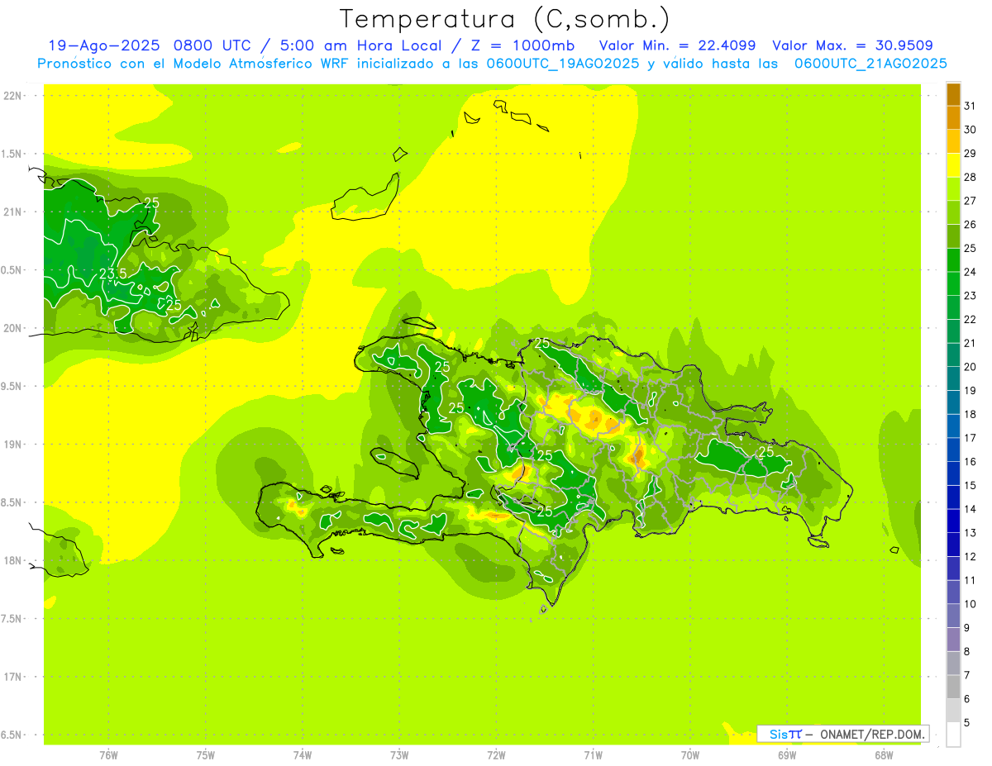
Task: Select the init time "0600UTC_19AGO2025"
Action: (x=563, y=64)
